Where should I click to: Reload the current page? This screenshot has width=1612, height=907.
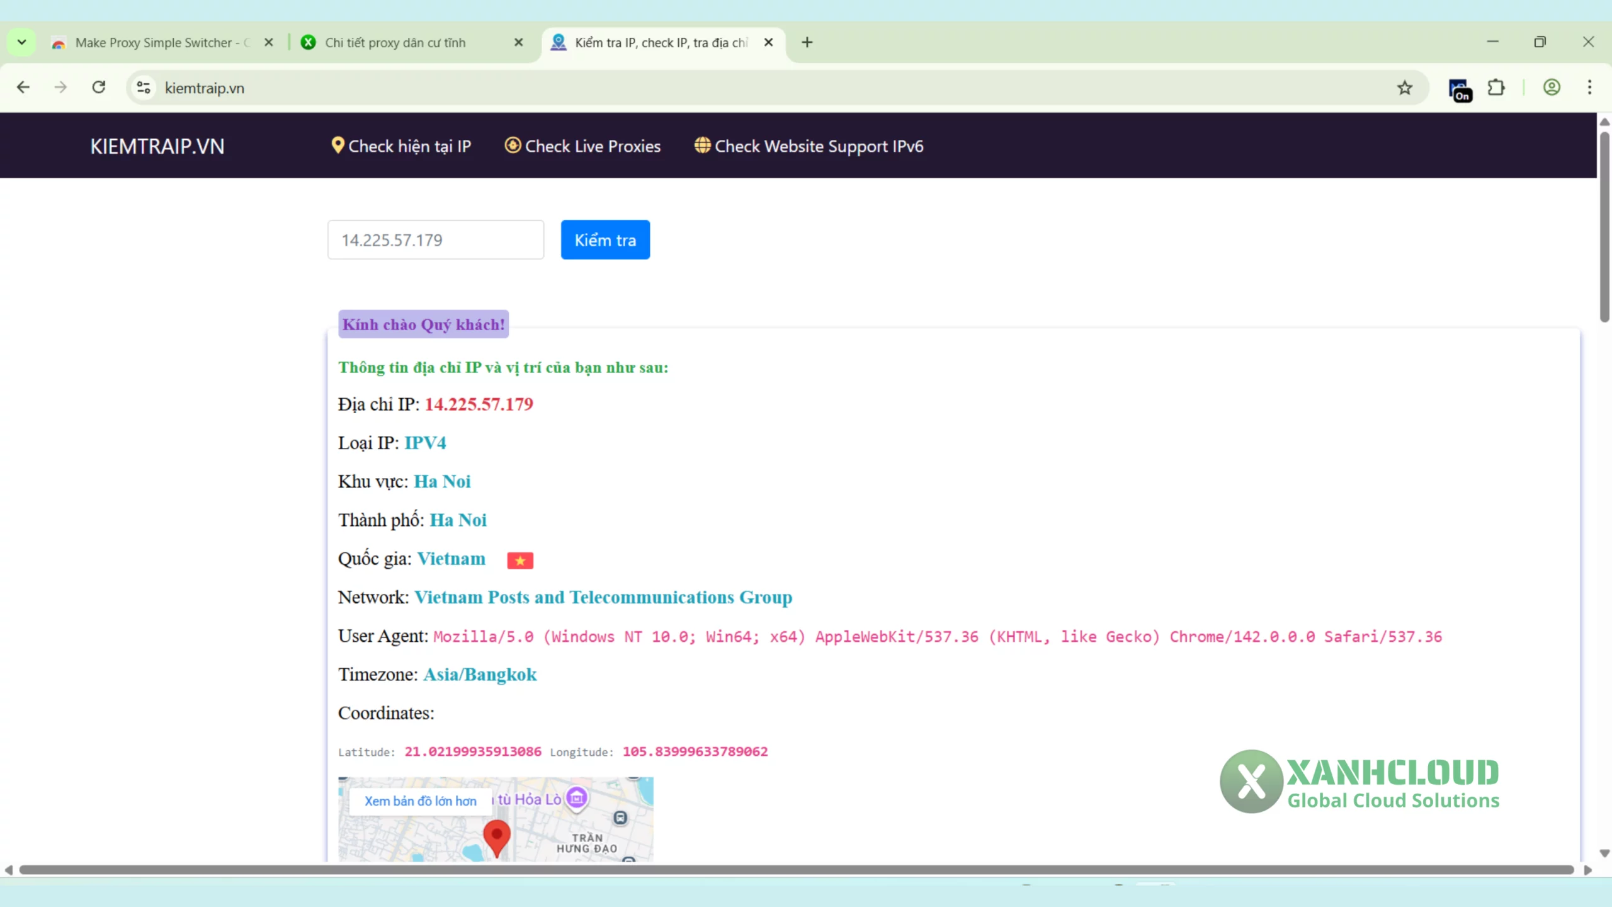coord(99,88)
